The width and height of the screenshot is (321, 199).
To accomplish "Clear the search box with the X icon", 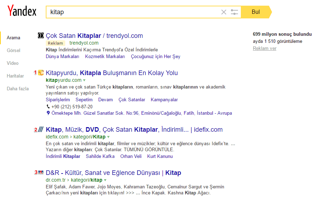I will pyautogui.click(x=223, y=12).
